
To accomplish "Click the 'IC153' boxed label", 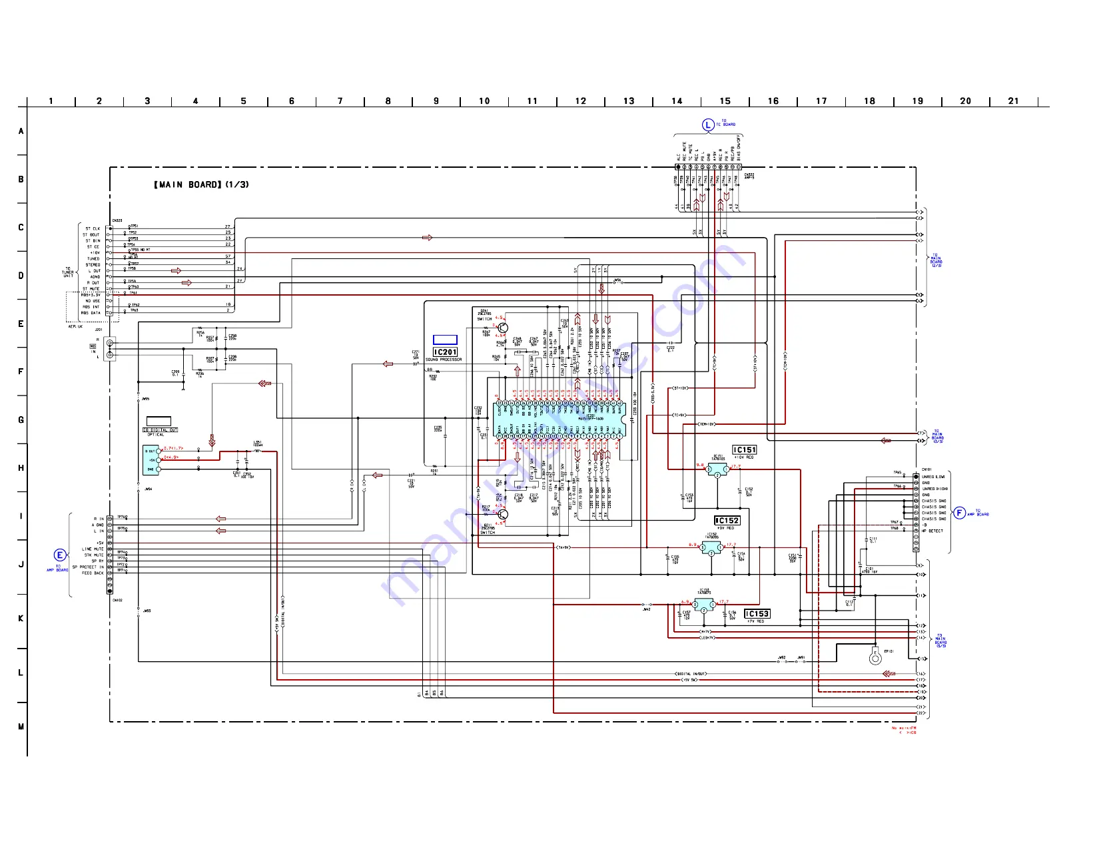I will [x=757, y=614].
